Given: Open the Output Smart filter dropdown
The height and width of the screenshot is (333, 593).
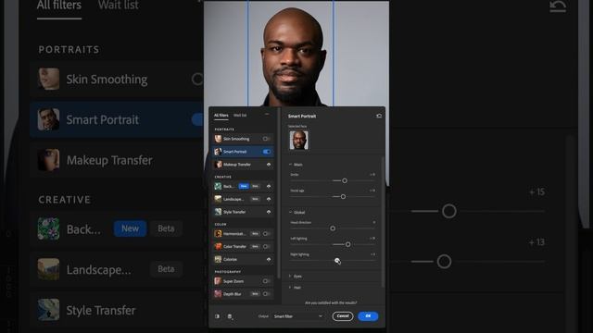Looking at the screenshot, I should click(x=298, y=316).
